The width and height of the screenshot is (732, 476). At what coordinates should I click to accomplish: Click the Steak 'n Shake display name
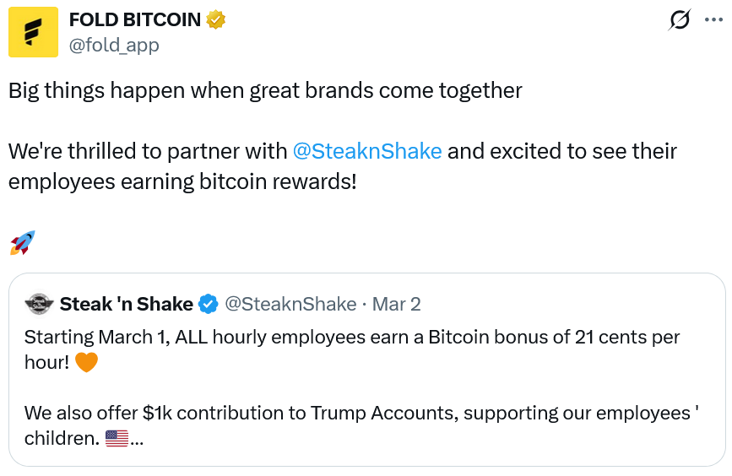coord(127,304)
